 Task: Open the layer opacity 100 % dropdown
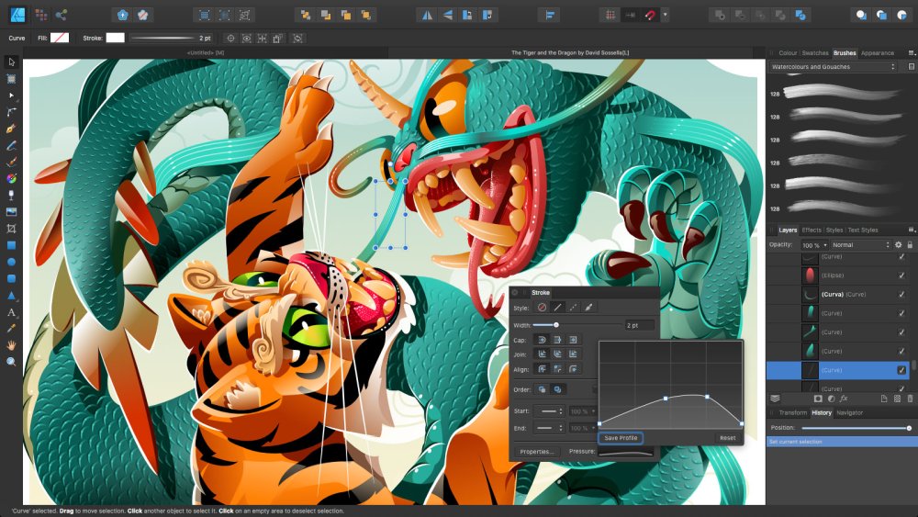[x=814, y=245]
